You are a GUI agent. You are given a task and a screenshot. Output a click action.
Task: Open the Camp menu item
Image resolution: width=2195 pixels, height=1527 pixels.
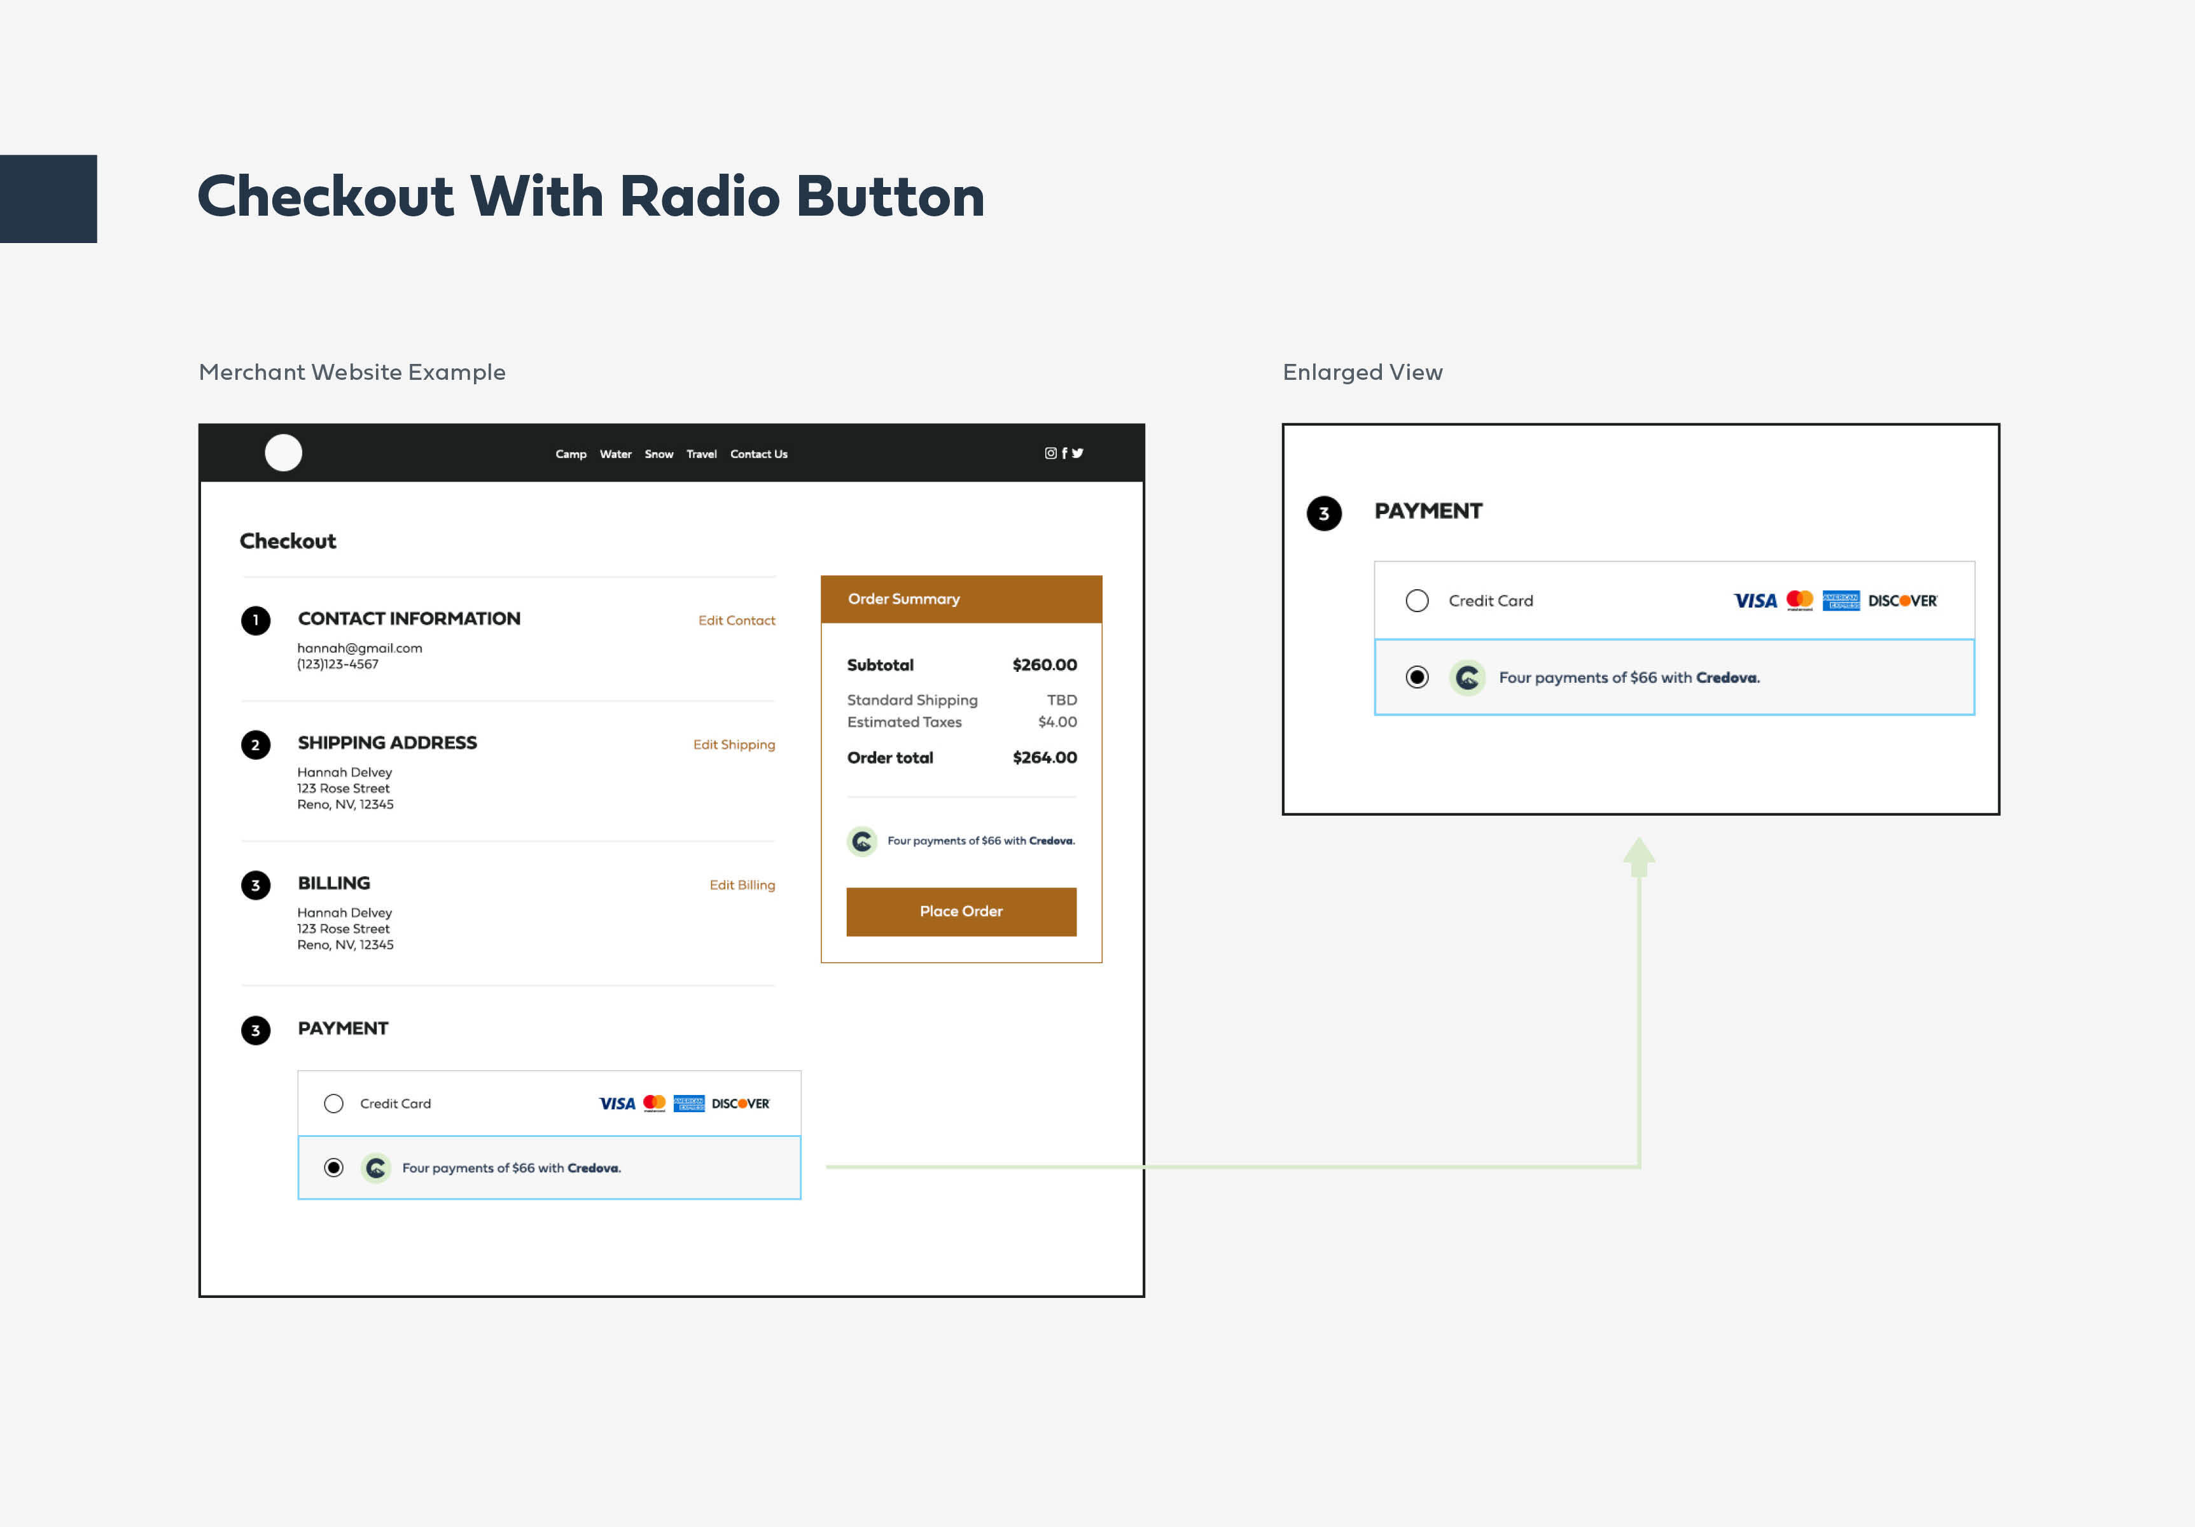tap(571, 454)
